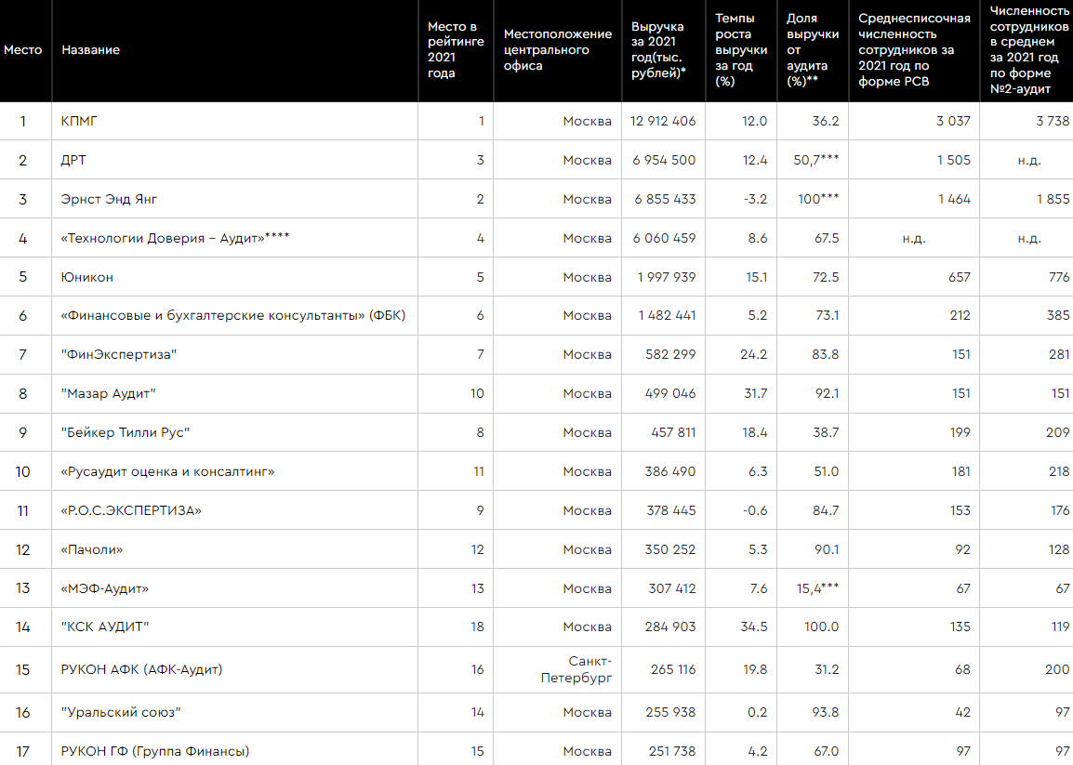The width and height of the screenshot is (1073, 765).
Task: Click revenue value '457 811'
Action: click(673, 432)
